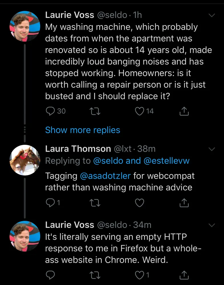Share the washing machine tweet
Viewport: 224px width, 285px height.
(184, 111)
